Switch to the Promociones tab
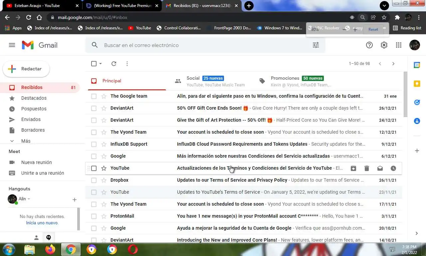The width and height of the screenshot is (426, 256). coord(296,81)
